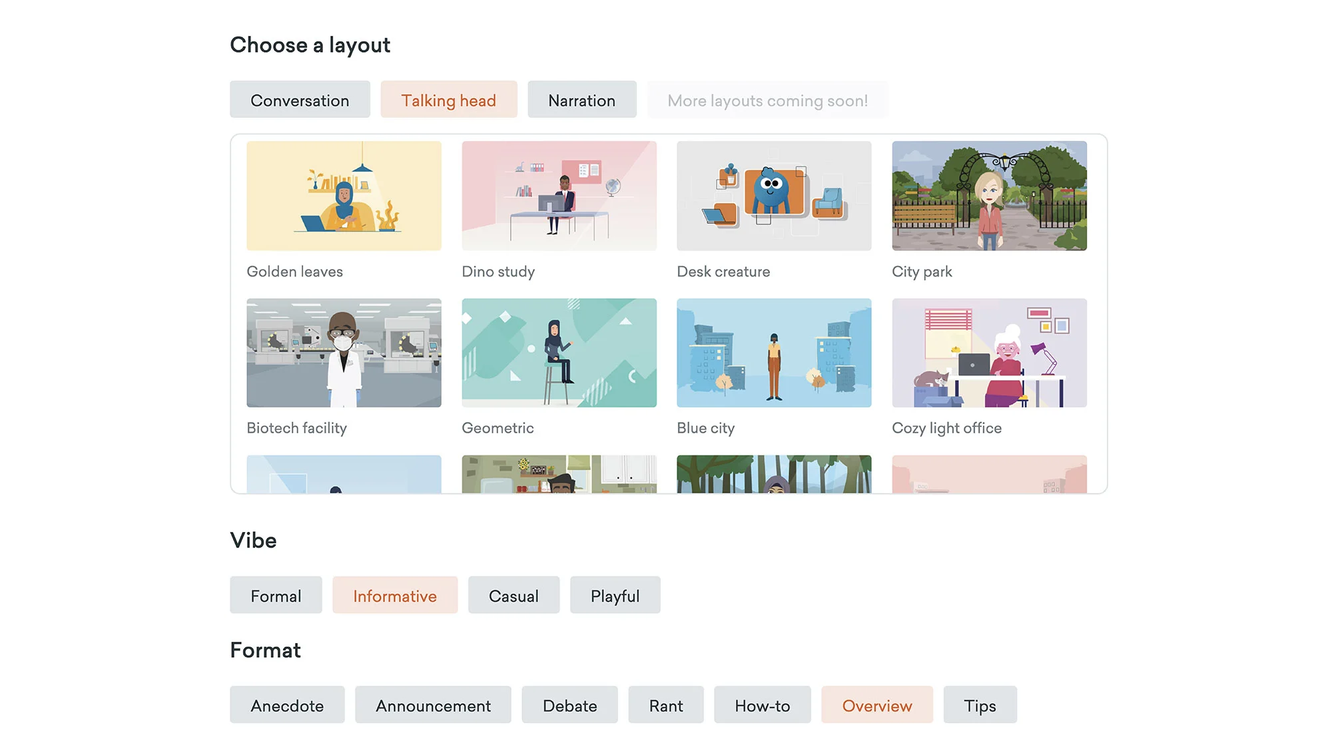Pick the City park scene thumbnail
Viewport: 1332px width, 749px height.
click(989, 196)
